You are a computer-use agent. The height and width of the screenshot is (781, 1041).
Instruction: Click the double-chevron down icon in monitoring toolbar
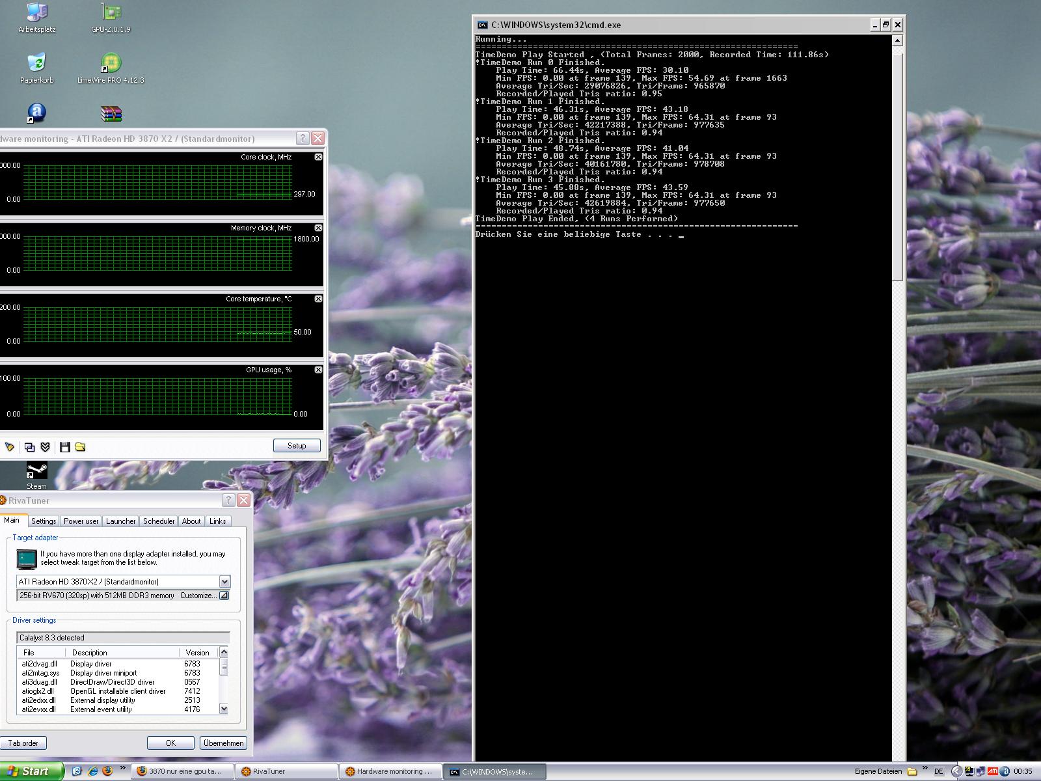tap(45, 446)
